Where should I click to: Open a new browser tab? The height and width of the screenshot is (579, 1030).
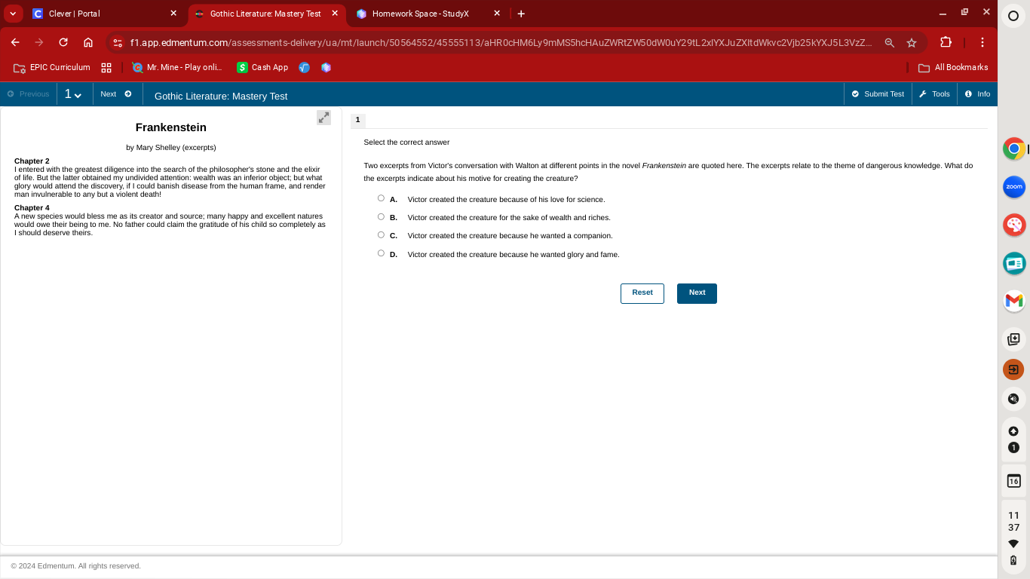click(x=521, y=14)
